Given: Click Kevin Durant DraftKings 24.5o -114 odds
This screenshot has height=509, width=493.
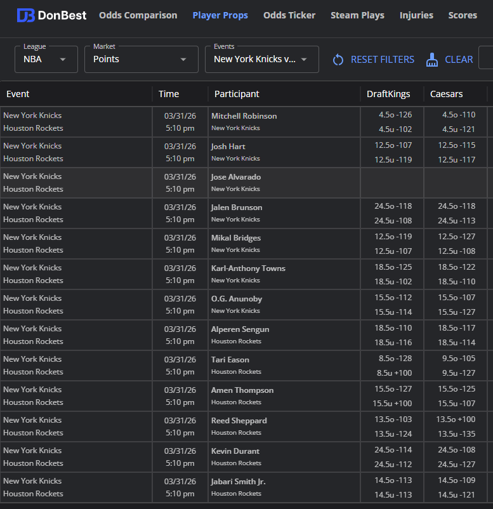Looking at the screenshot, I should (393, 450).
